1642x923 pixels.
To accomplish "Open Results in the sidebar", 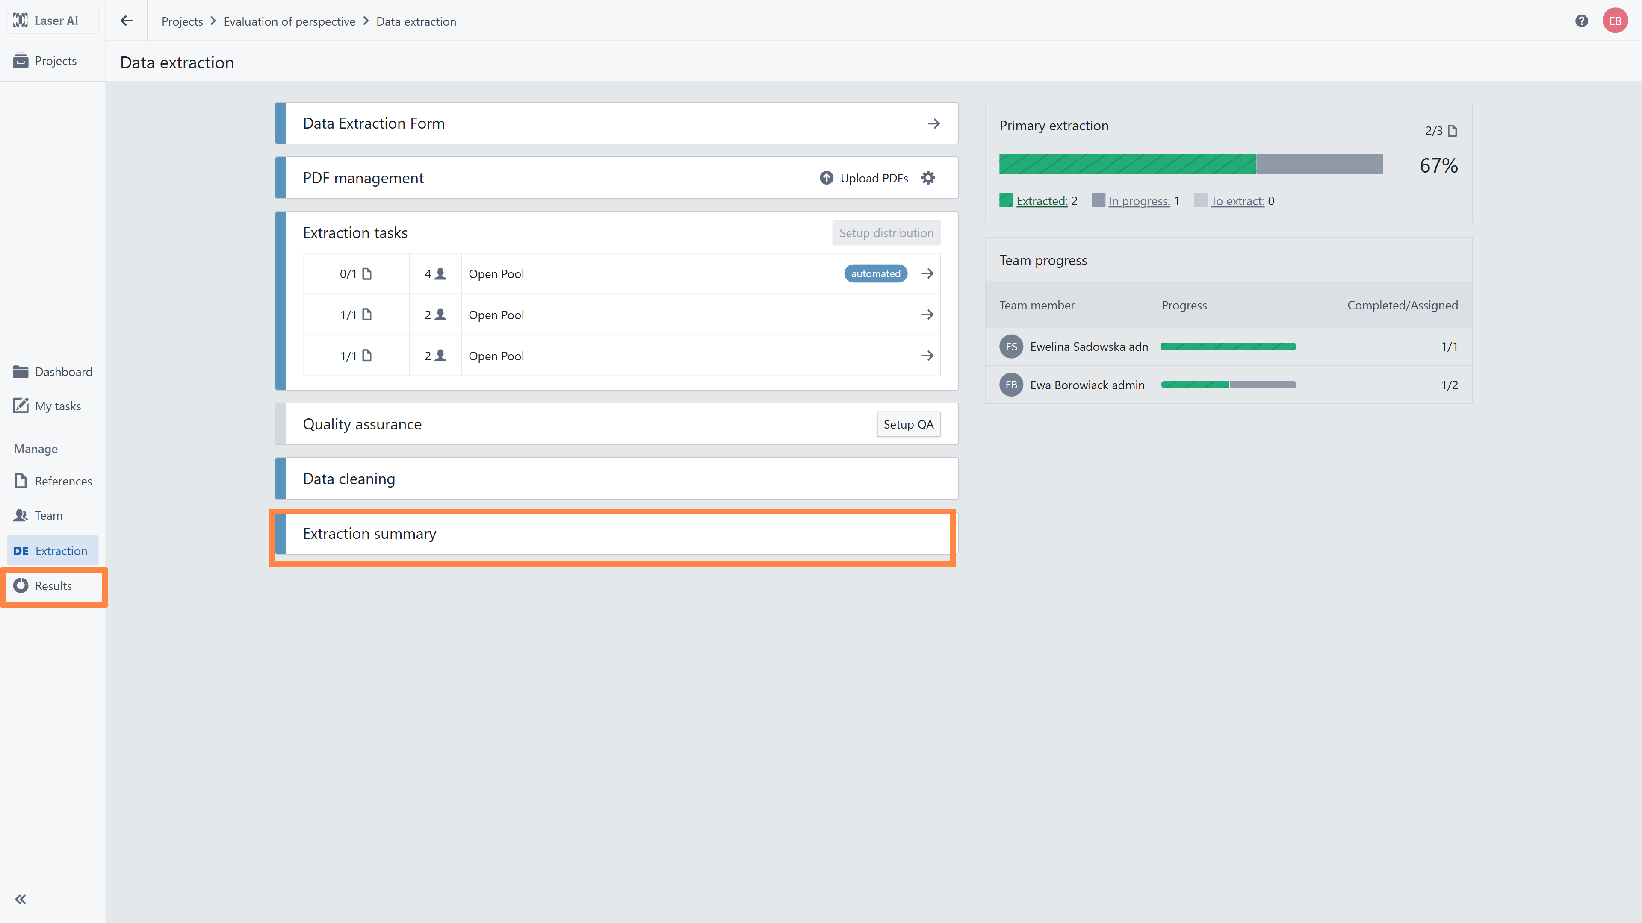I will [53, 586].
